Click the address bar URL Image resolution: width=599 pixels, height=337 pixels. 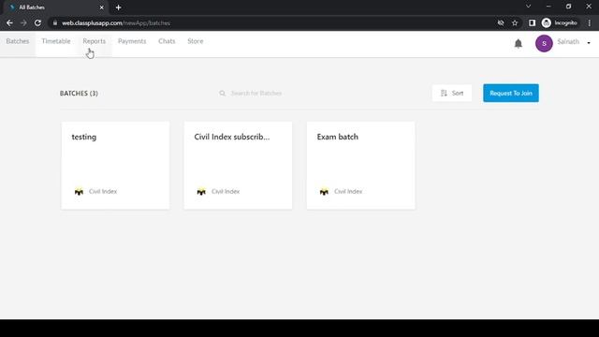click(116, 22)
